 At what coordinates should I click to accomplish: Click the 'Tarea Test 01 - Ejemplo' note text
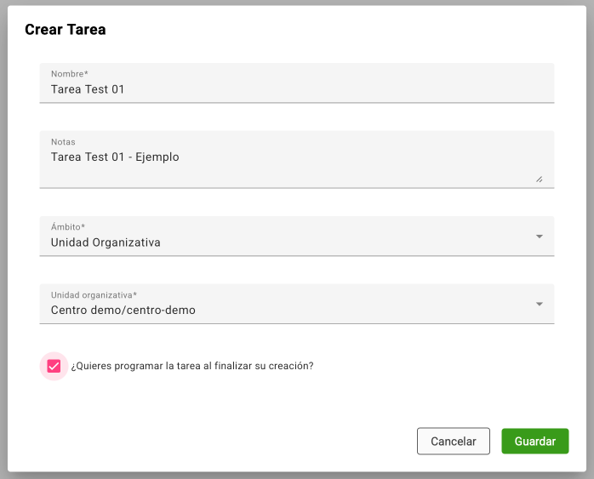pos(115,157)
